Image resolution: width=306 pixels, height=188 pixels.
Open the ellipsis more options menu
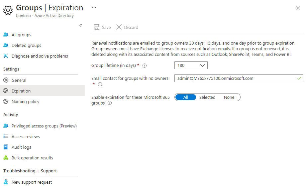(94, 7)
